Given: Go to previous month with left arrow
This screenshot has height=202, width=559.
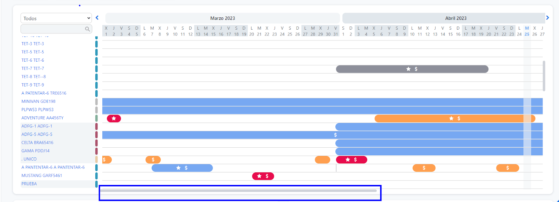Looking at the screenshot, I should click(x=97, y=18).
